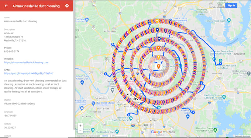Image resolution: width=251 pixels, height=138 pixels.
Task: Select the Wholesale store marker
Action: pyautogui.click(x=82, y=108)
